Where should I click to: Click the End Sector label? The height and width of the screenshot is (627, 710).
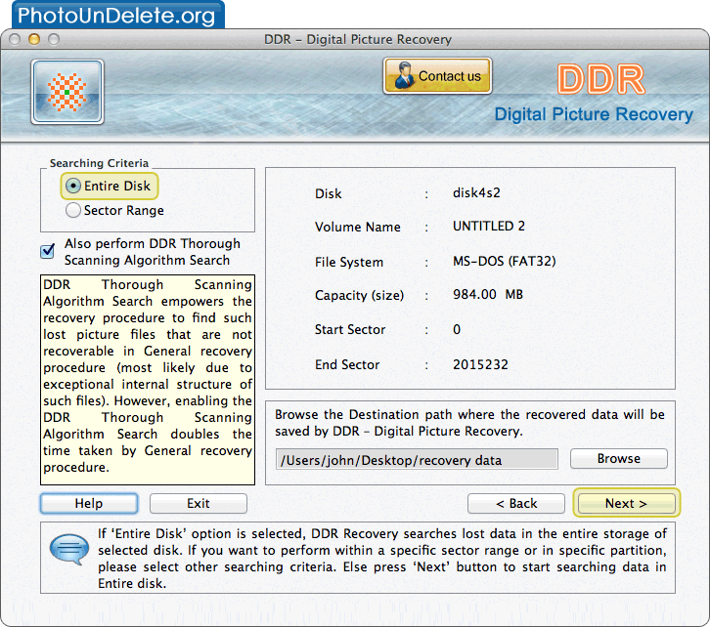(x=347, y=365)
